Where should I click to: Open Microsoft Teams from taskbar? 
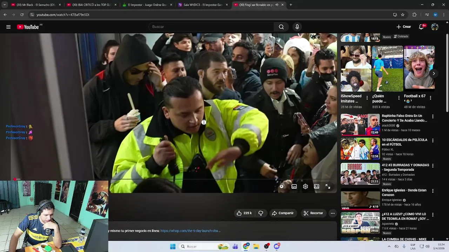pos(235,246)
